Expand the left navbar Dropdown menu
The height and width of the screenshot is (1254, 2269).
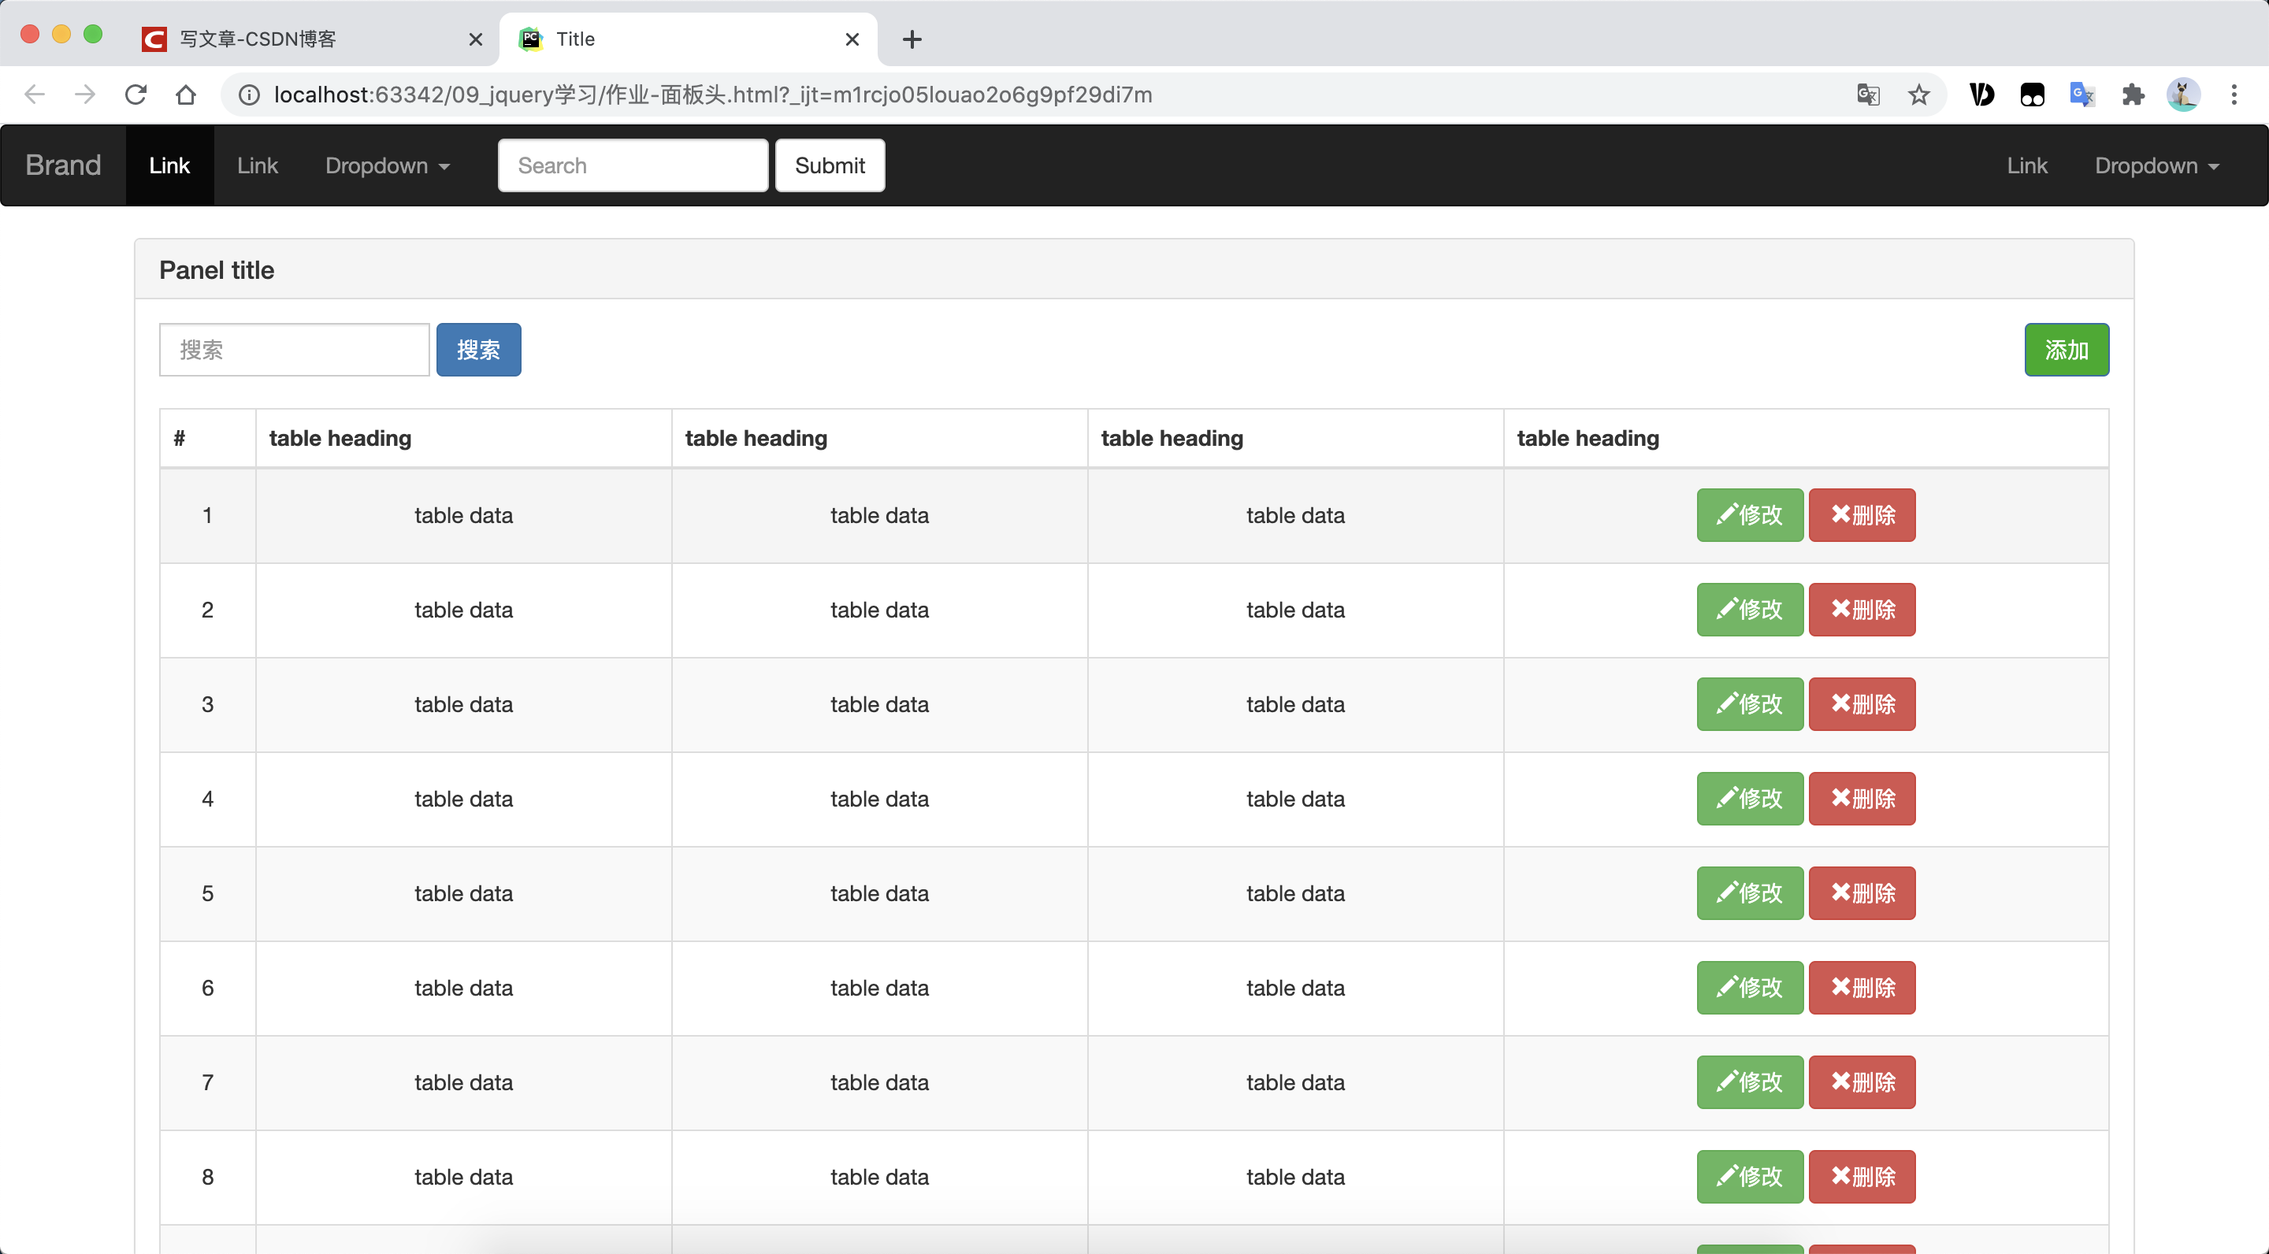point(388,165)
